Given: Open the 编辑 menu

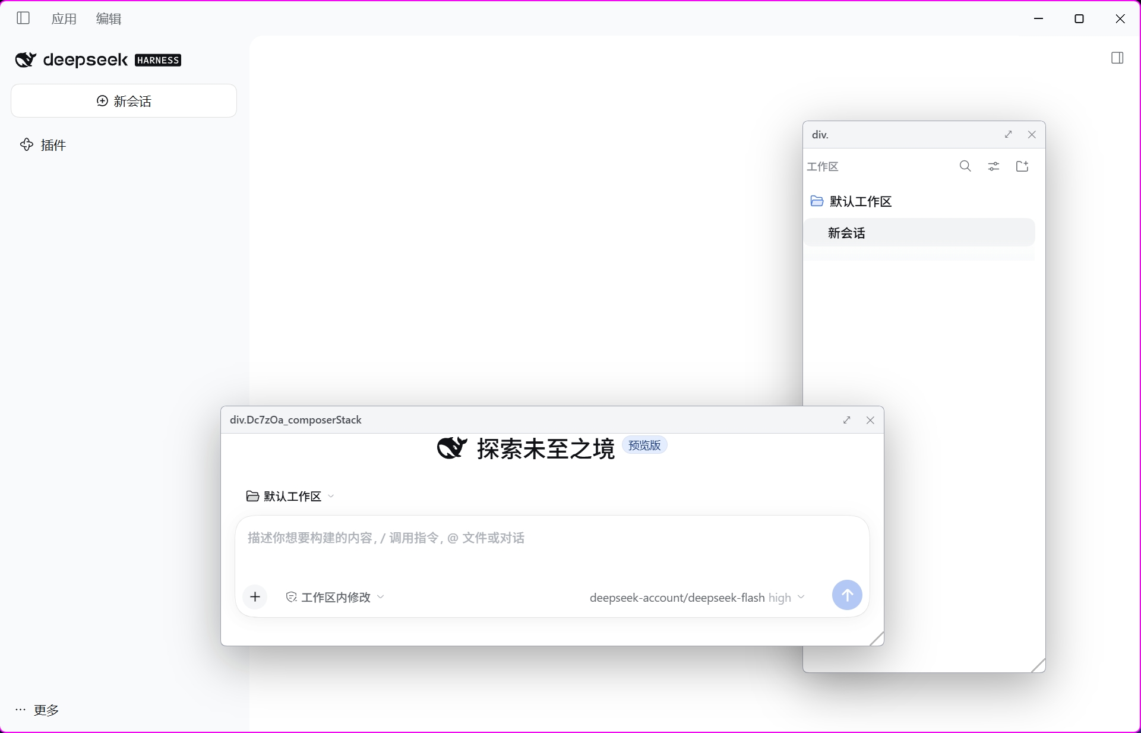Looking at the screenshot, I should (109, 19).
